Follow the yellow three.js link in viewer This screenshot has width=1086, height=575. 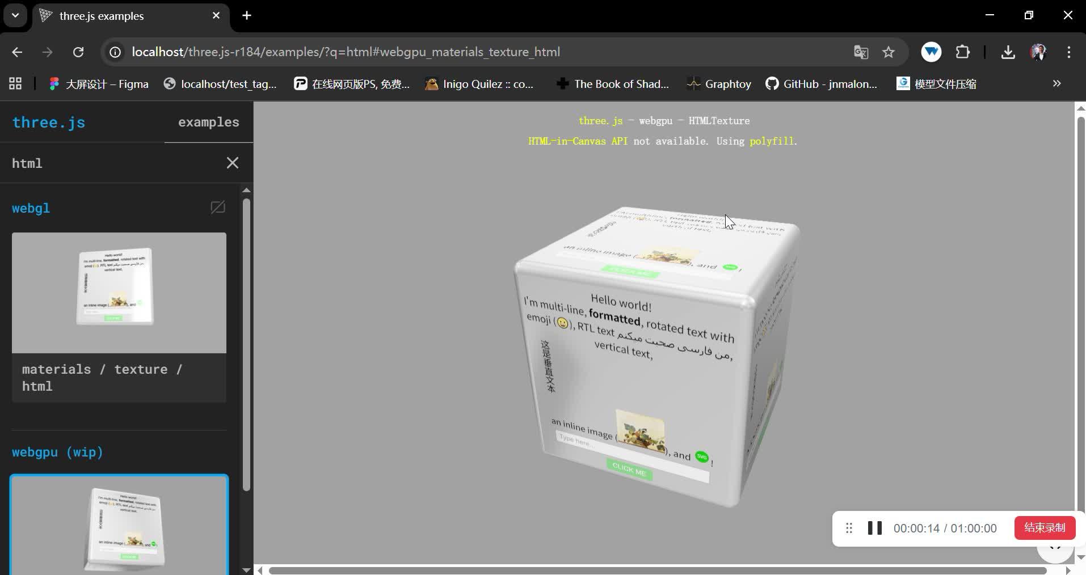(x=600, y=121)
